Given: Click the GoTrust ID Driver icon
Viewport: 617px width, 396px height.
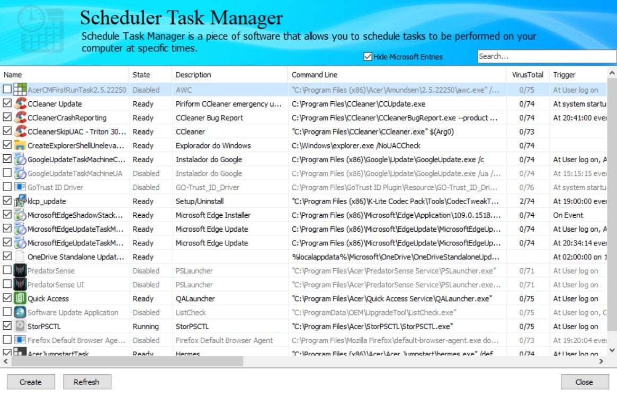Looking at the screenshot, I should pyautogui.click(x=20, y=187).
